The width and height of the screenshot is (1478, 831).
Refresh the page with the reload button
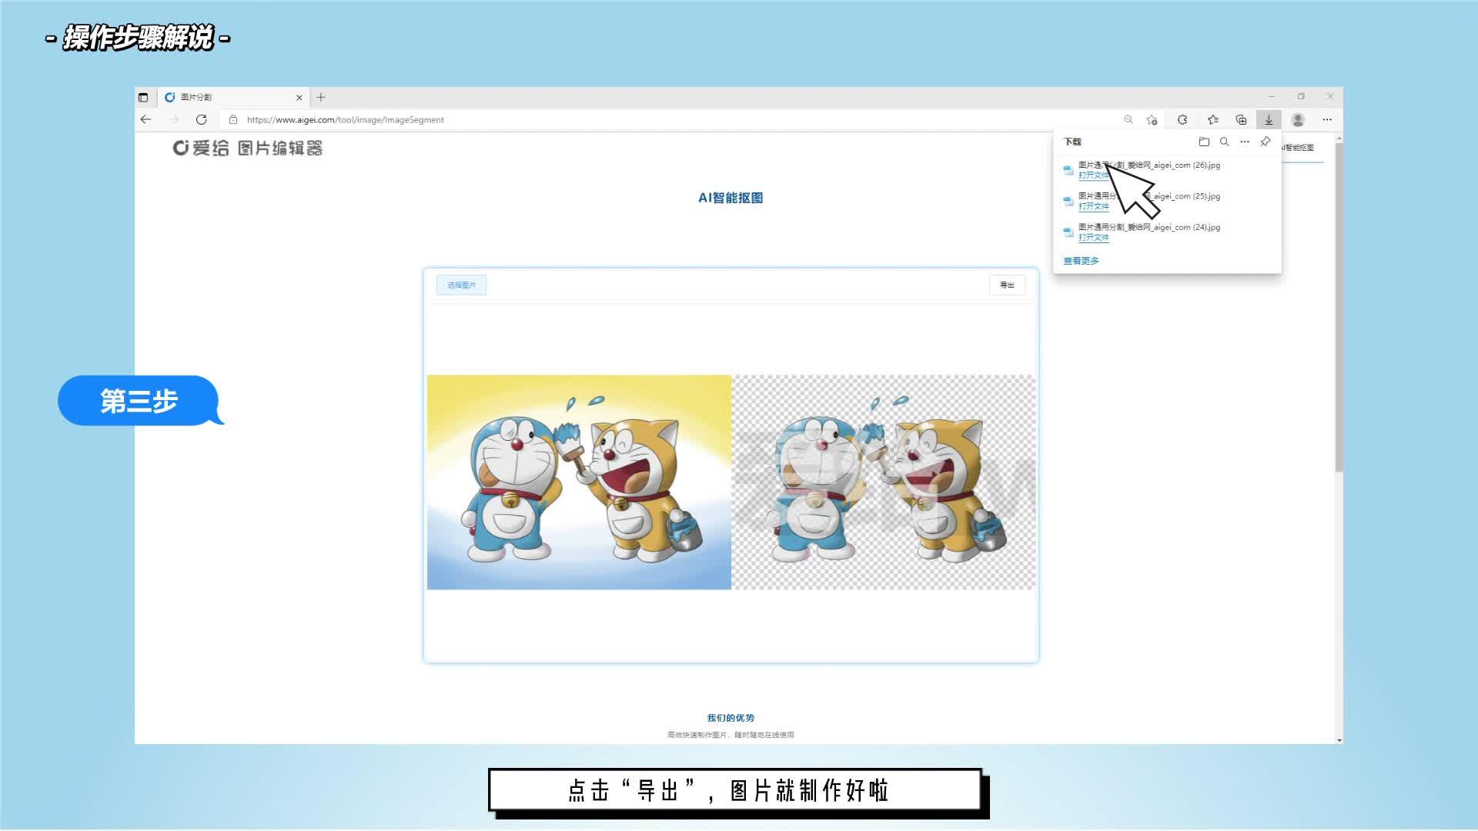pos(202,120)
